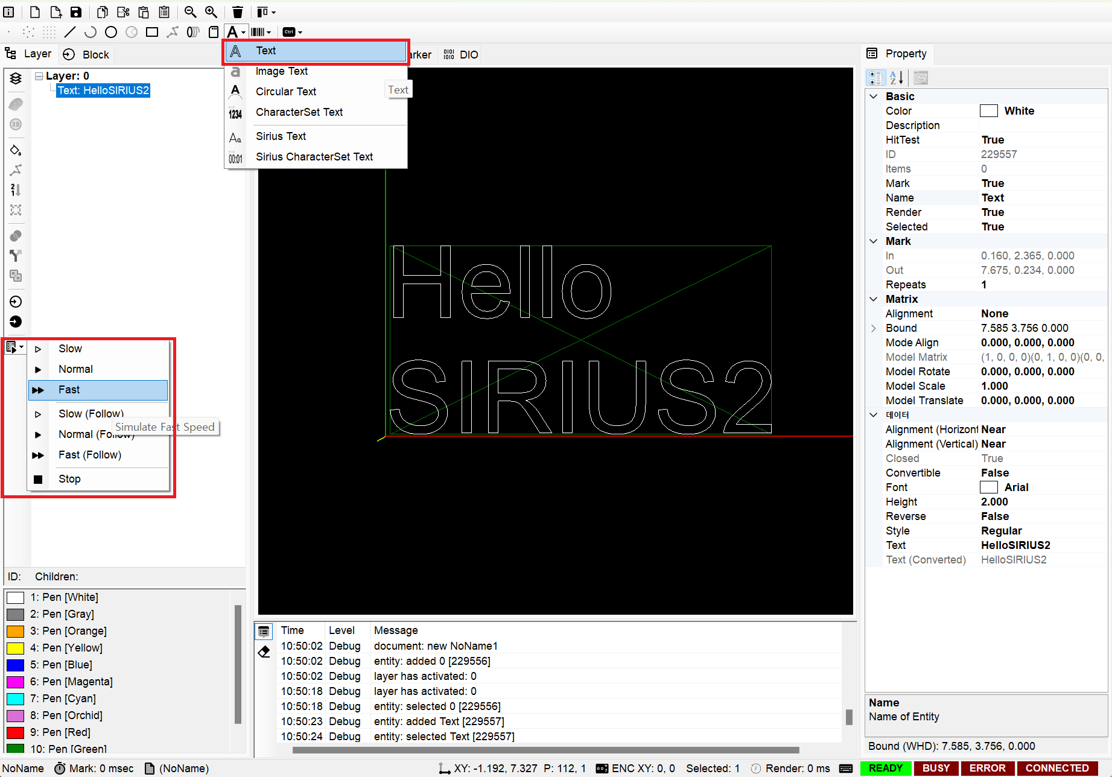Open the simulation speed dropdown button
1112x777 pixels.
tap(15, 347)
